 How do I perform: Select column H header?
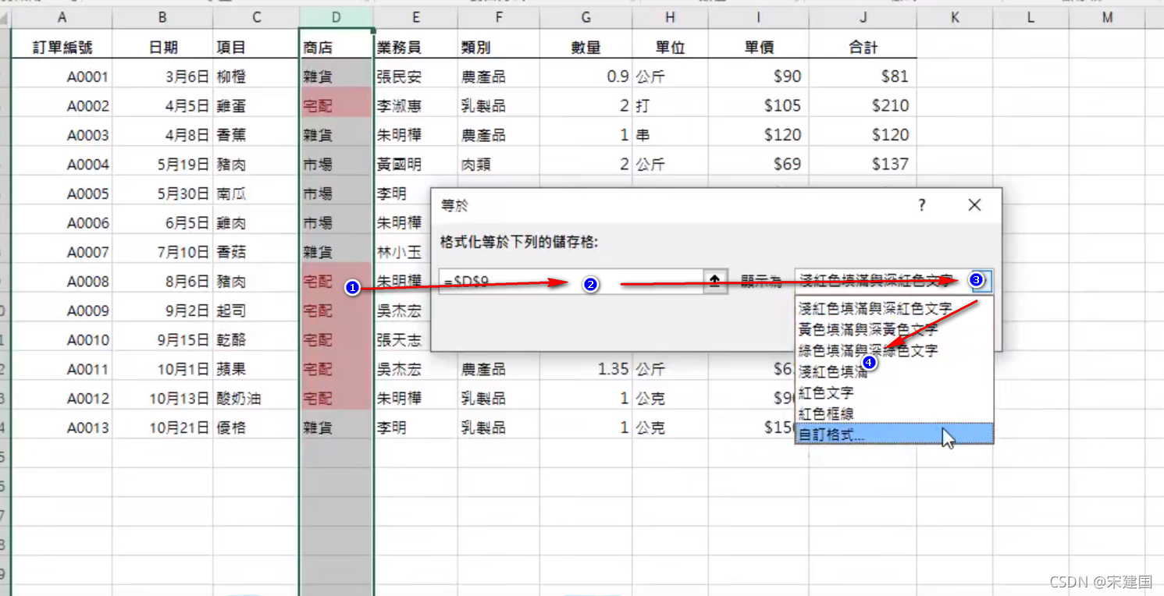[671, 17]
